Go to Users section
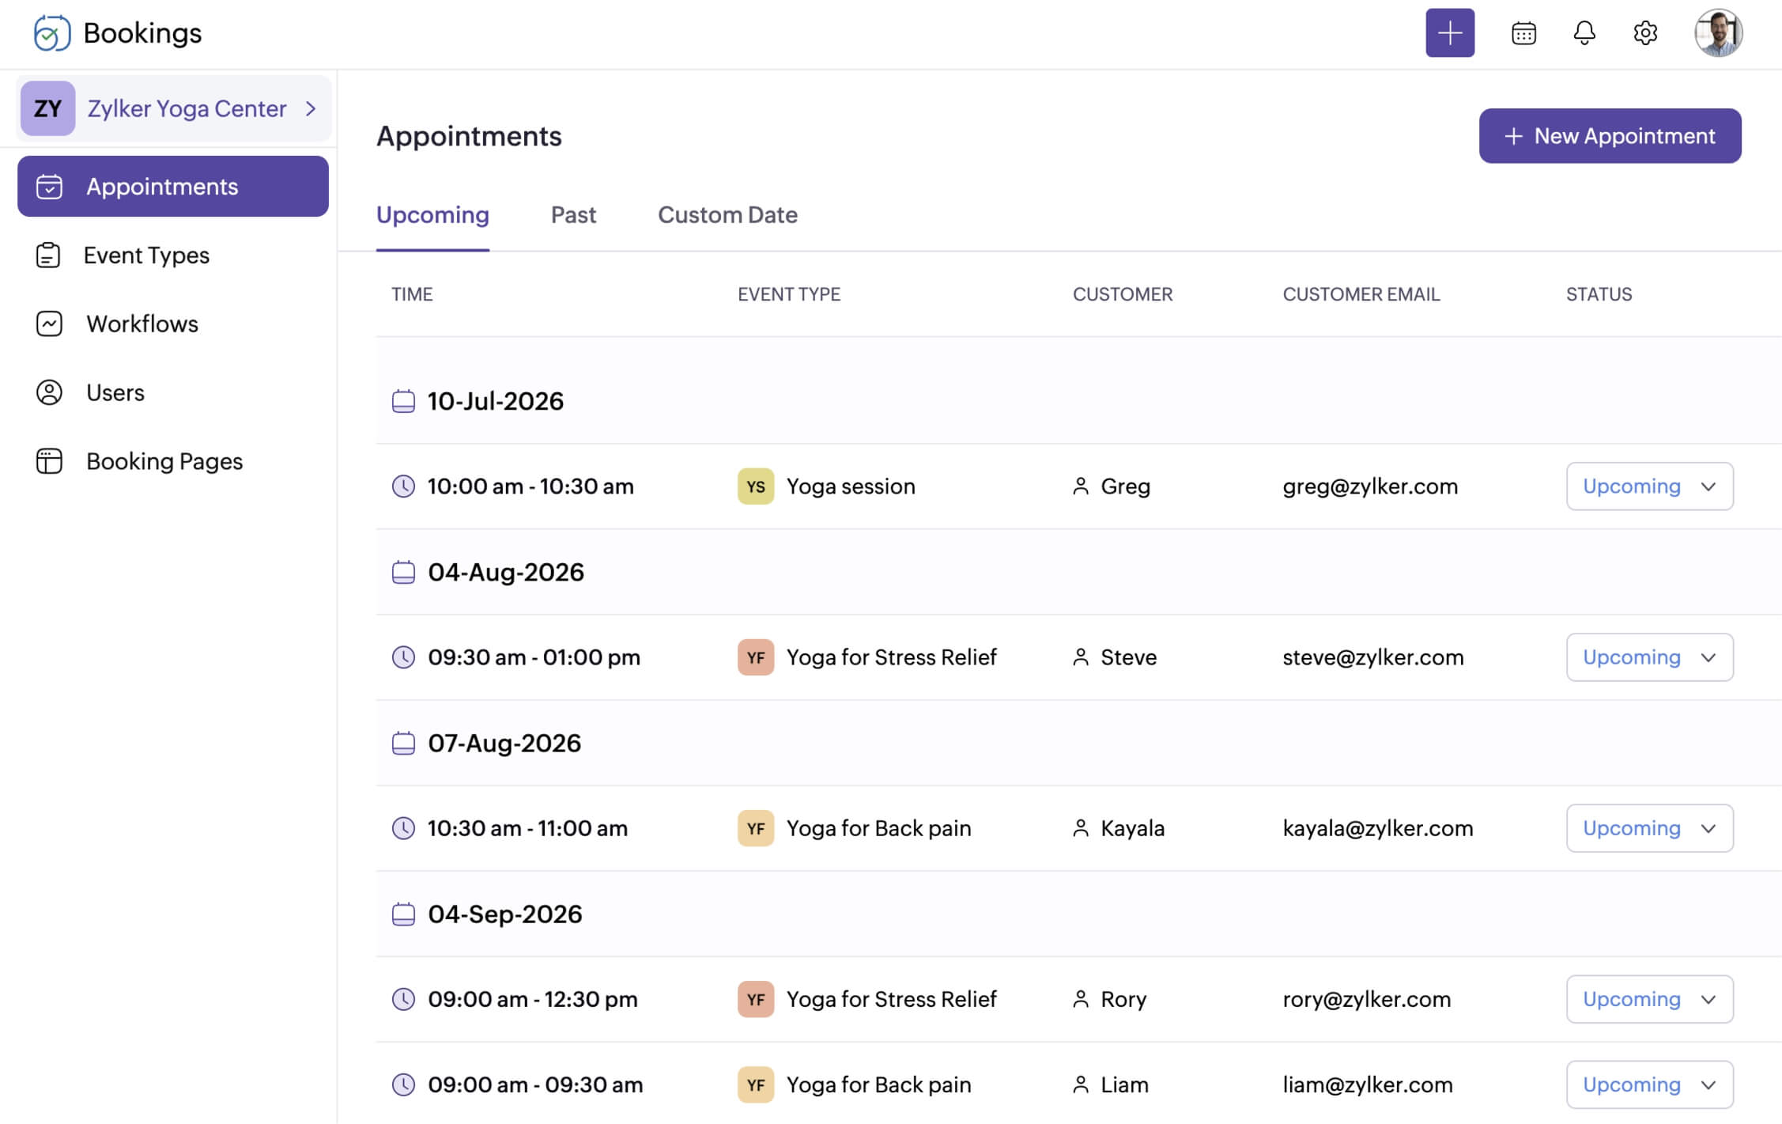 [115, 393]
